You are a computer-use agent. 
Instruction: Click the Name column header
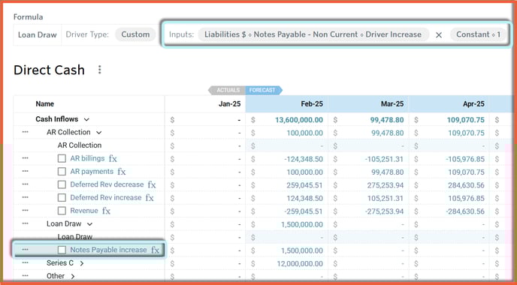pyautogui.click(x=45, y=104)
